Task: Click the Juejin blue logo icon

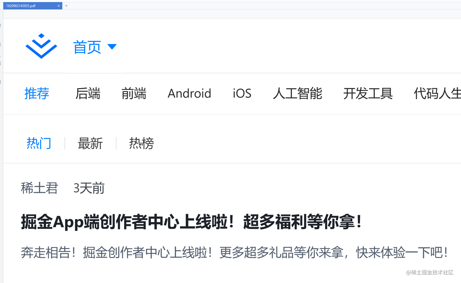Action: point(41,46)
